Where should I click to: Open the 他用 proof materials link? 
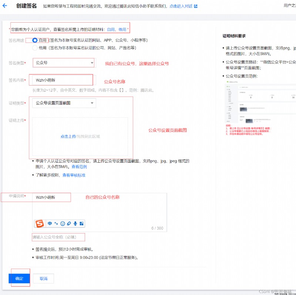pyautogui.click(x=122, y=30)
